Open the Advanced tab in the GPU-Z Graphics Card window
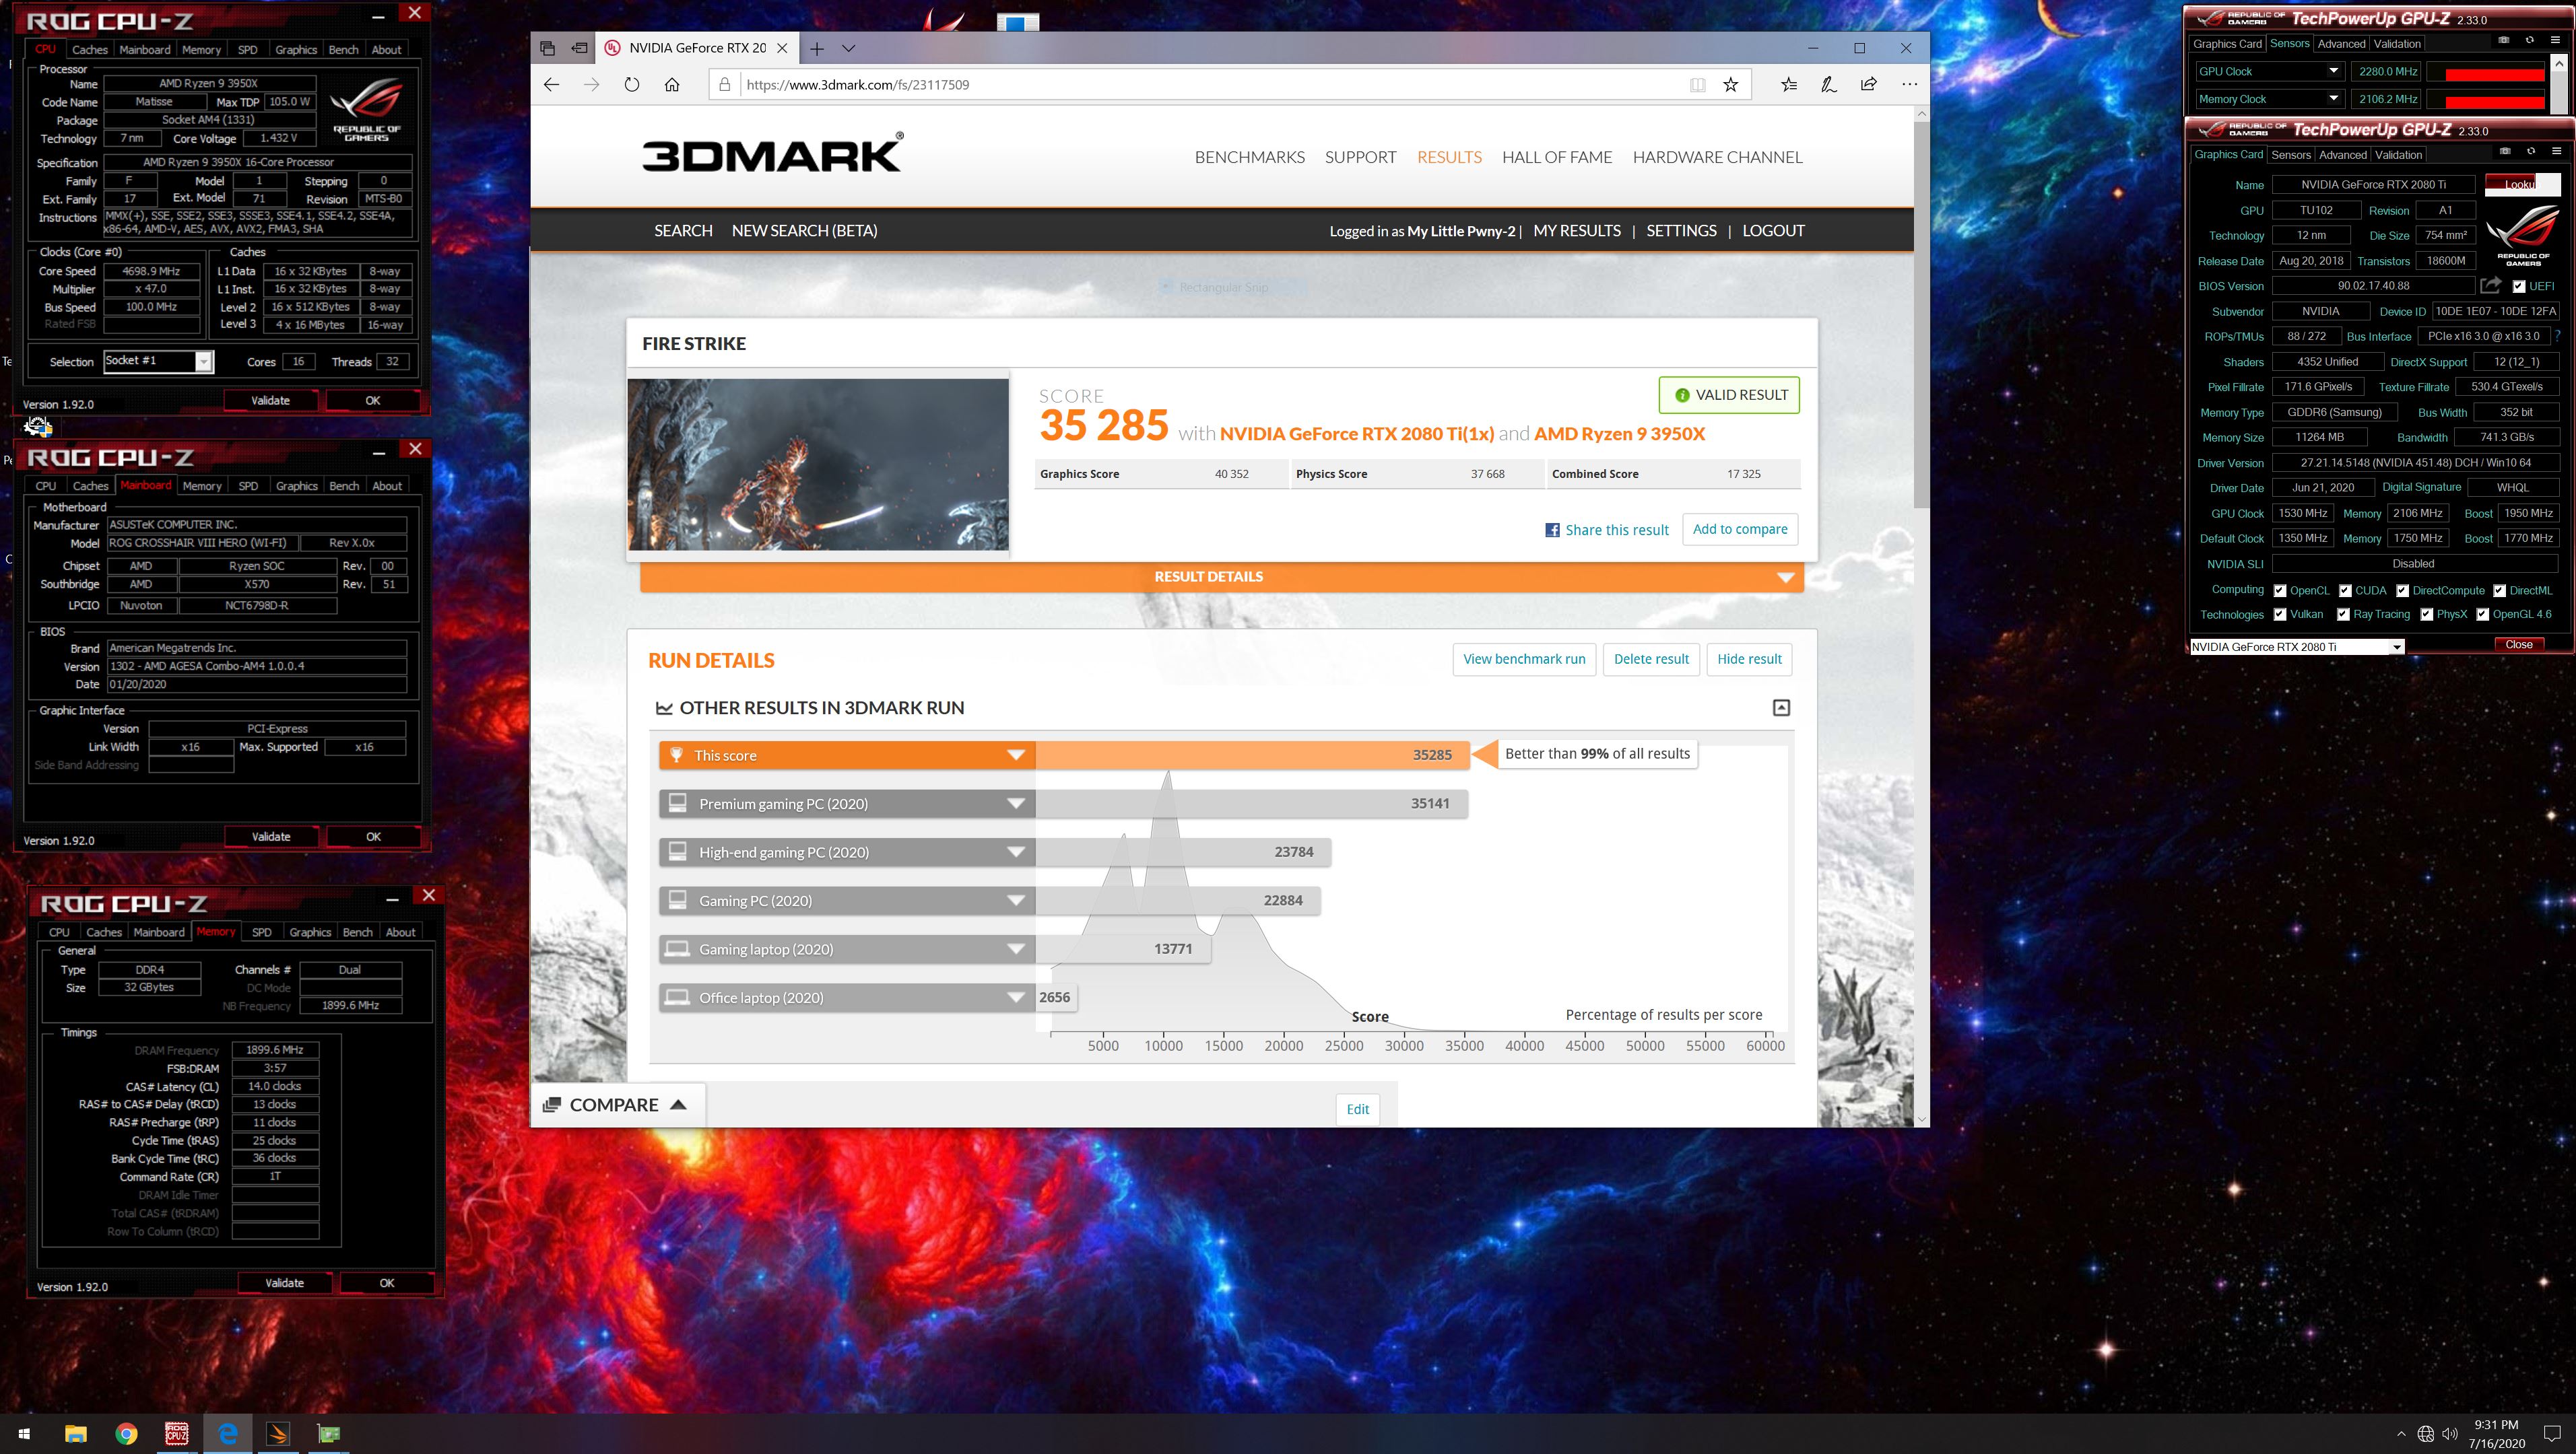The width and height of the screenshot is (2576, 1454). point(2342,155)
